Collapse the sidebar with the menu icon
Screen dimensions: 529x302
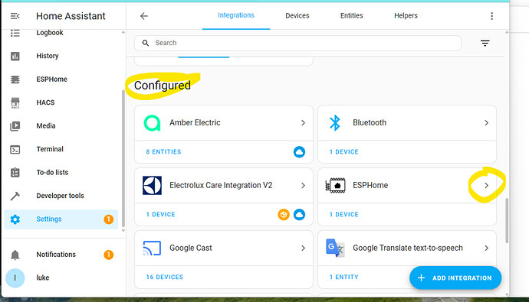pos(15,16)
